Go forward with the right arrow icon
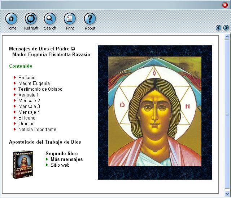 (226, 28)
